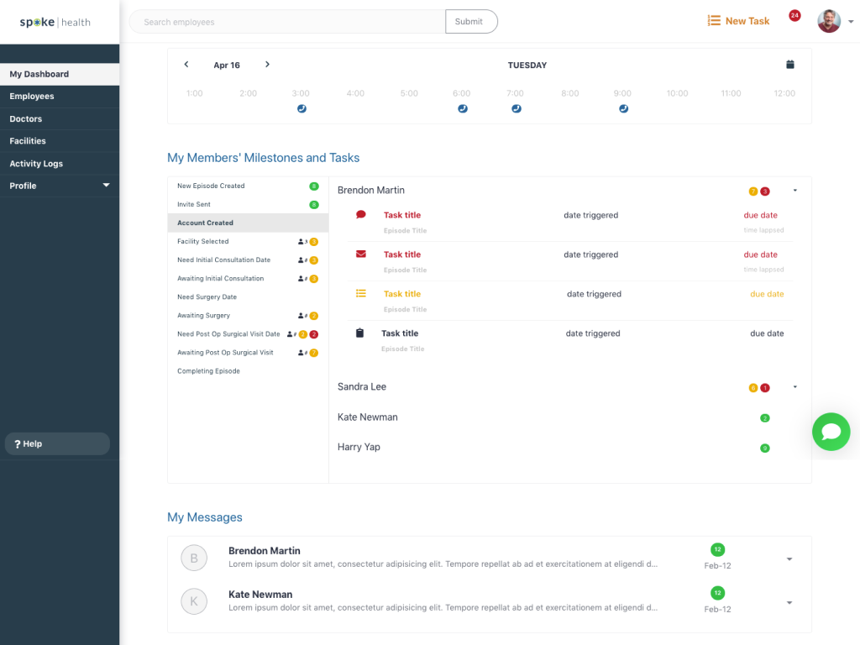
Task: Click the red envelope task icon
Action: point(360,255)
